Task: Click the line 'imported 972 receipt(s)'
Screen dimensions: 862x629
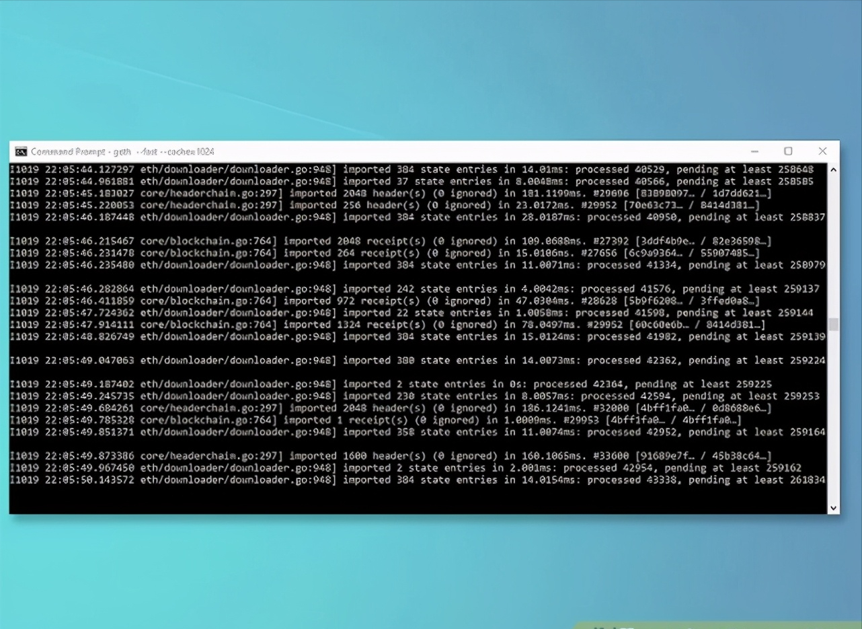Action: point(385,301)
